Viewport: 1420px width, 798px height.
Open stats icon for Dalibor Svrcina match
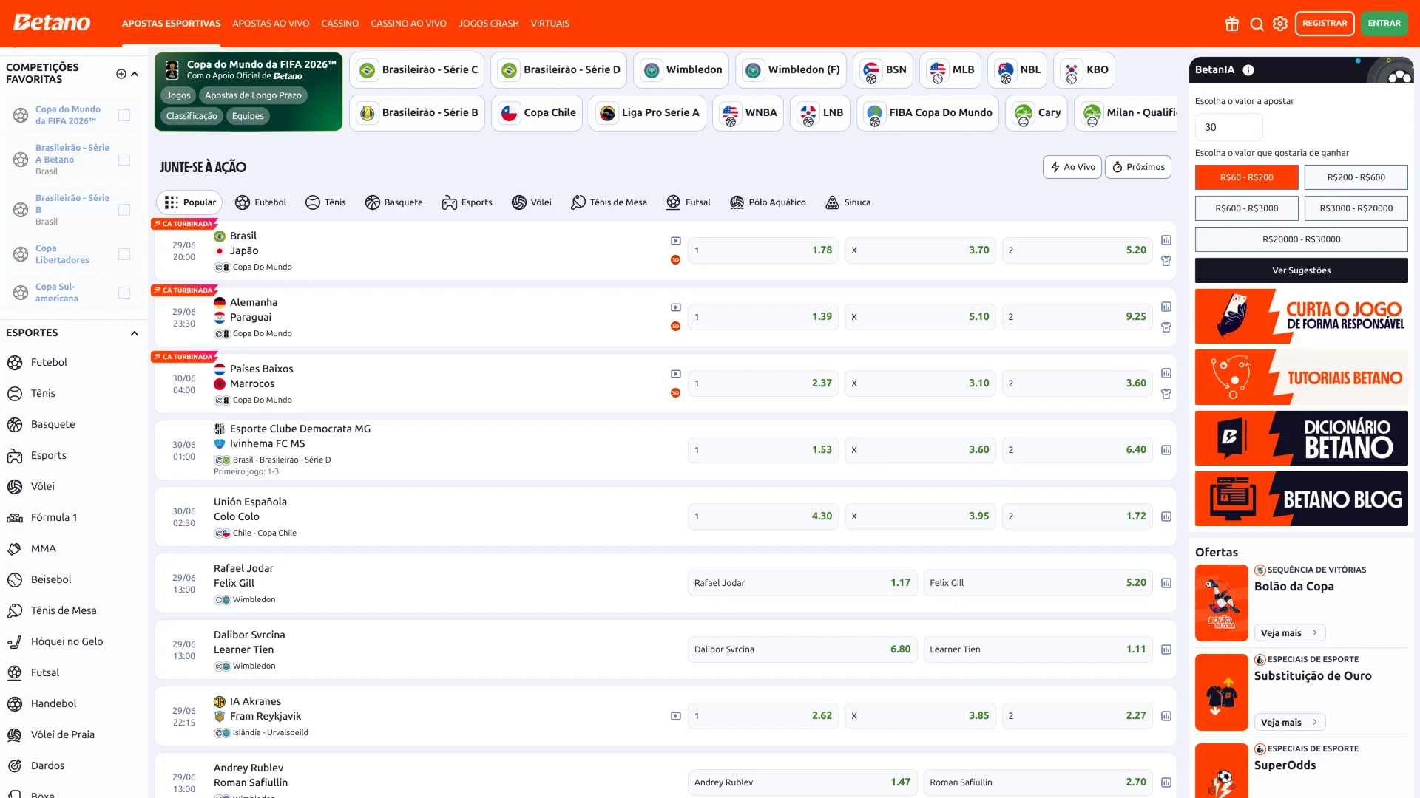click(1166, 649)
